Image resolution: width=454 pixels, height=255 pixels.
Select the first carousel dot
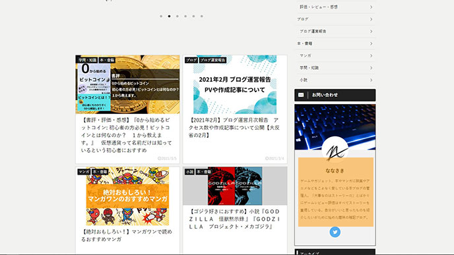coord(161,16)
